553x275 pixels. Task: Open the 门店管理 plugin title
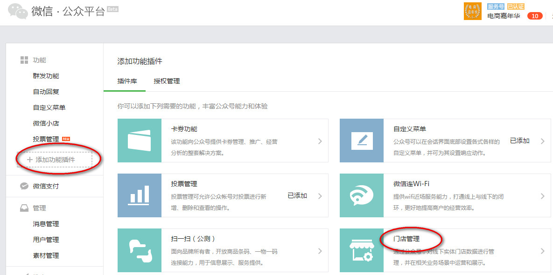point(406,239)
